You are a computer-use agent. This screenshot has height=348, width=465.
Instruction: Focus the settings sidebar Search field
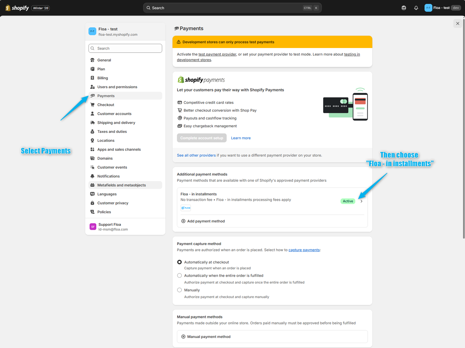[125, 48]
